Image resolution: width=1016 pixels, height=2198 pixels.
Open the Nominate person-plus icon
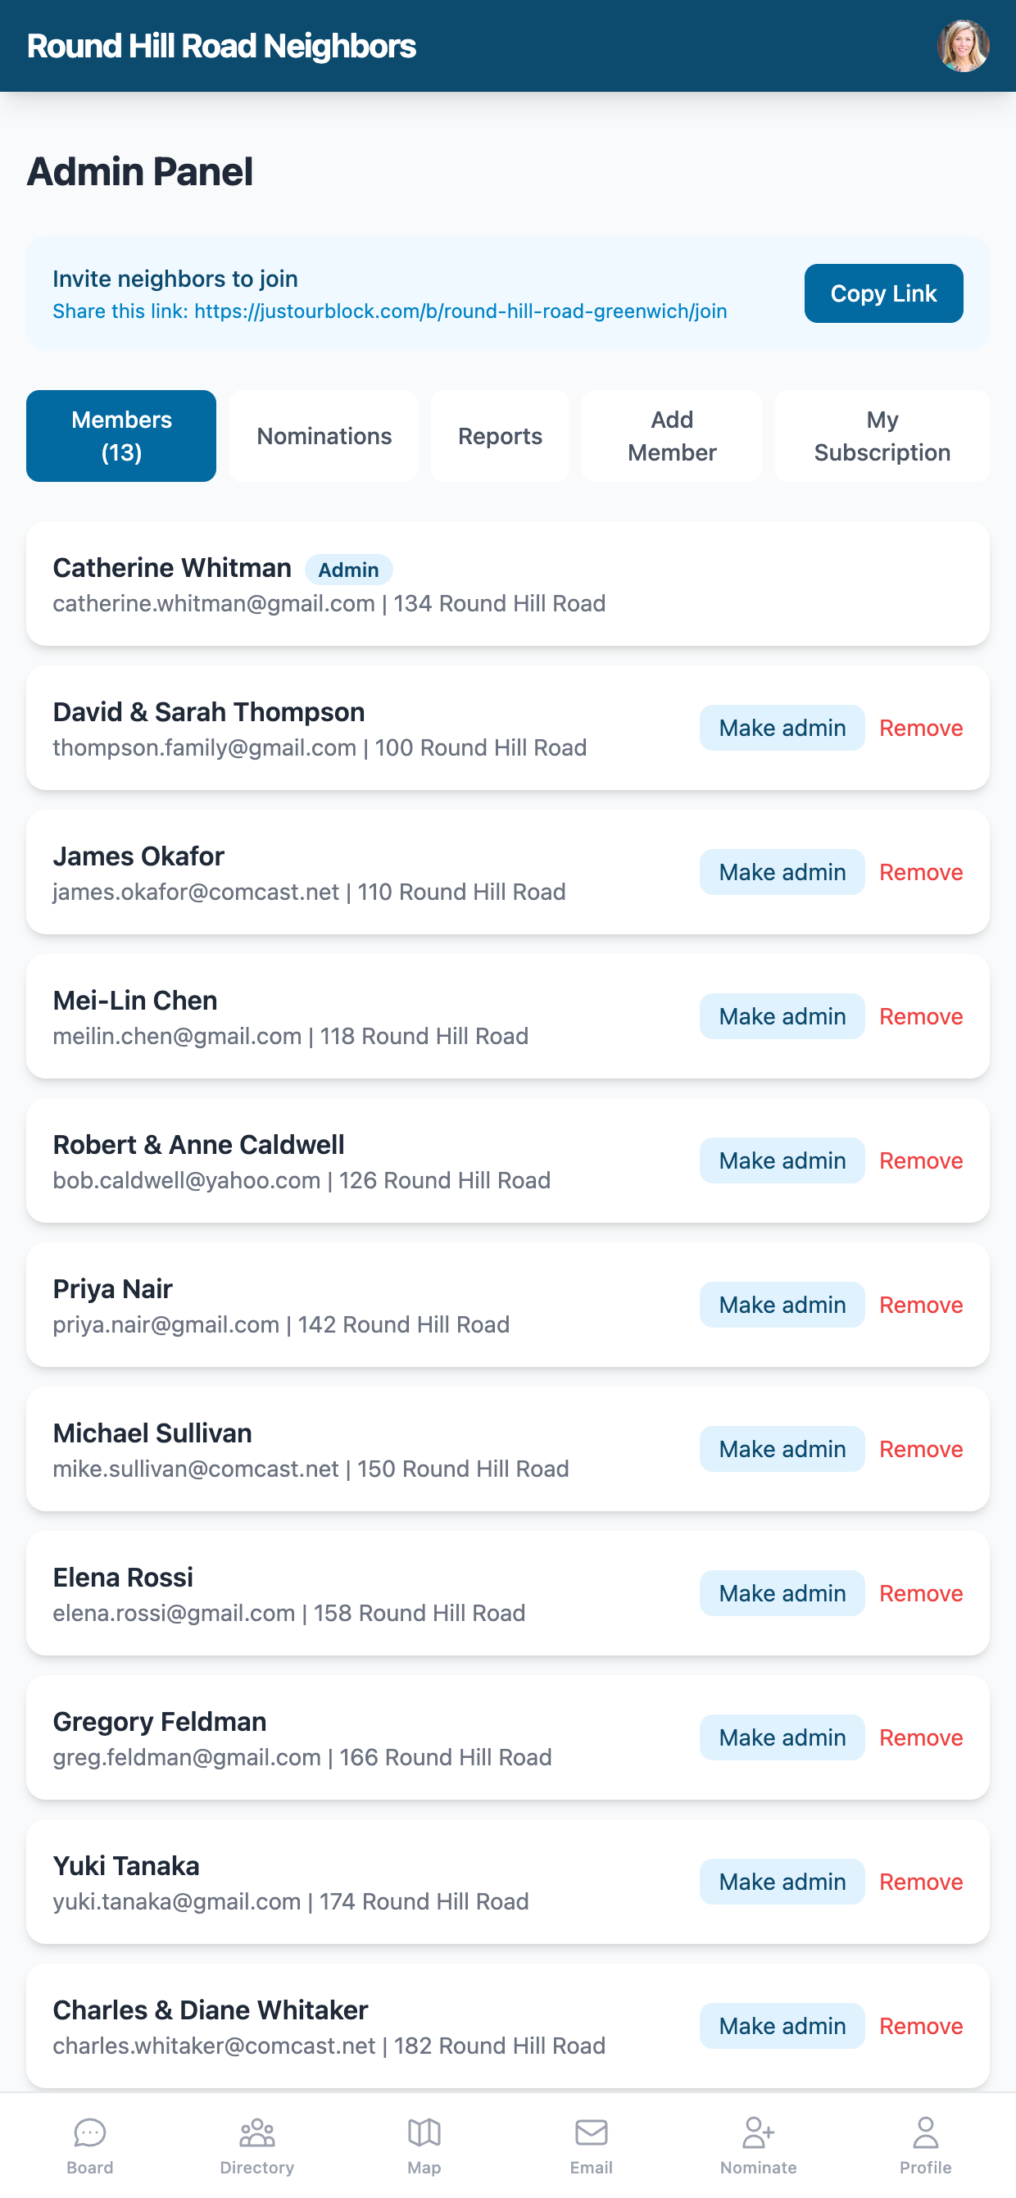759,2133
